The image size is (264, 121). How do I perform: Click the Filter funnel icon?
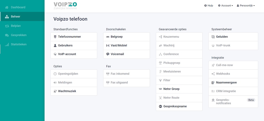(x=160, y=80)
